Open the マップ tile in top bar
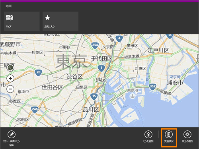Screen dimensions: 199x149 pos(22,21)
